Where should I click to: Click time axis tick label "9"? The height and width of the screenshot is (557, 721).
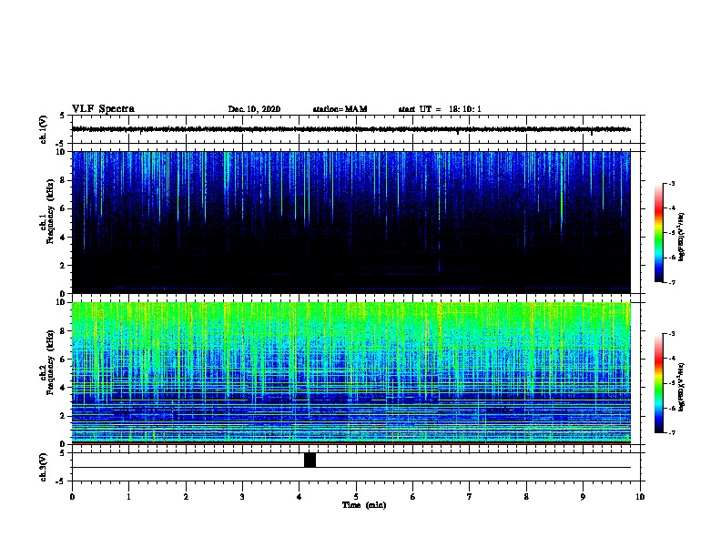(x=583, y=497)
